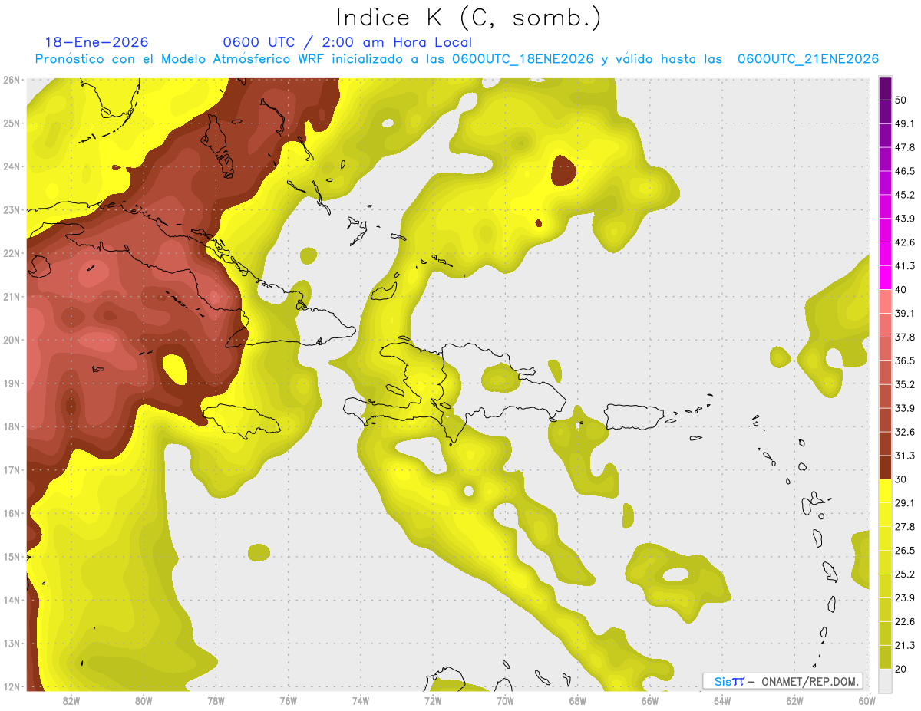921x711 pixels.
Task: Click the '12N' latitude axis label
Action: point(12,686)
